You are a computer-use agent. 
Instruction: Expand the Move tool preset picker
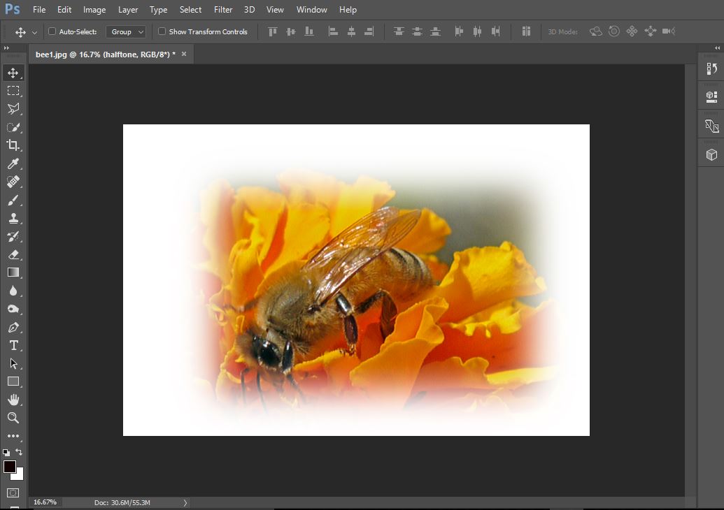click(x=34, y=32)
